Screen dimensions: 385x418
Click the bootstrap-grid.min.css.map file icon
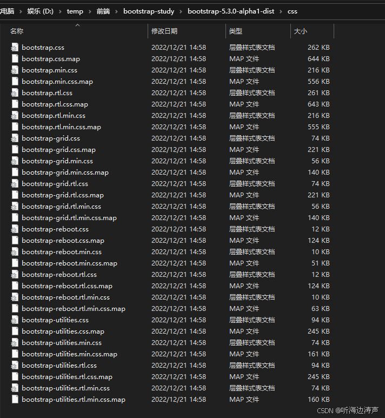15,172
